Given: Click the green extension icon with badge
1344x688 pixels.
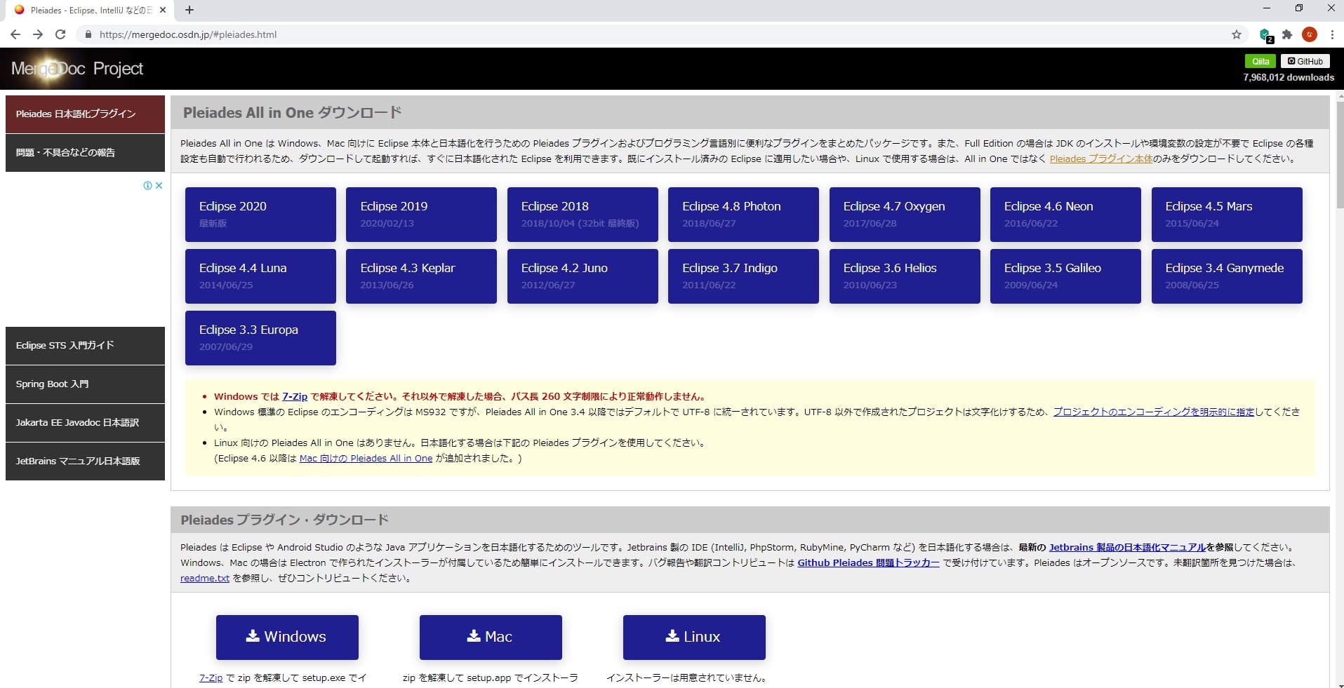Looking at the screenshot, I should point(1265,35).
